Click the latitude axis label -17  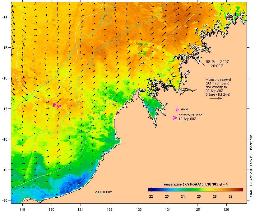pos(4,108)
